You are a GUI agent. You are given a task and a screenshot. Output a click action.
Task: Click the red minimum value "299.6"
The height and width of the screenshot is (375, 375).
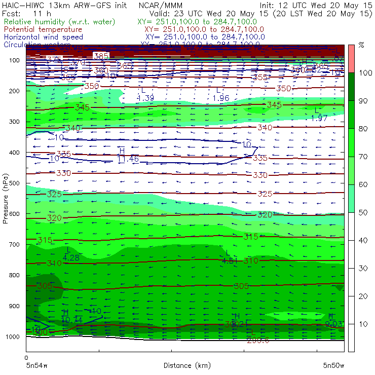[258, 340]
